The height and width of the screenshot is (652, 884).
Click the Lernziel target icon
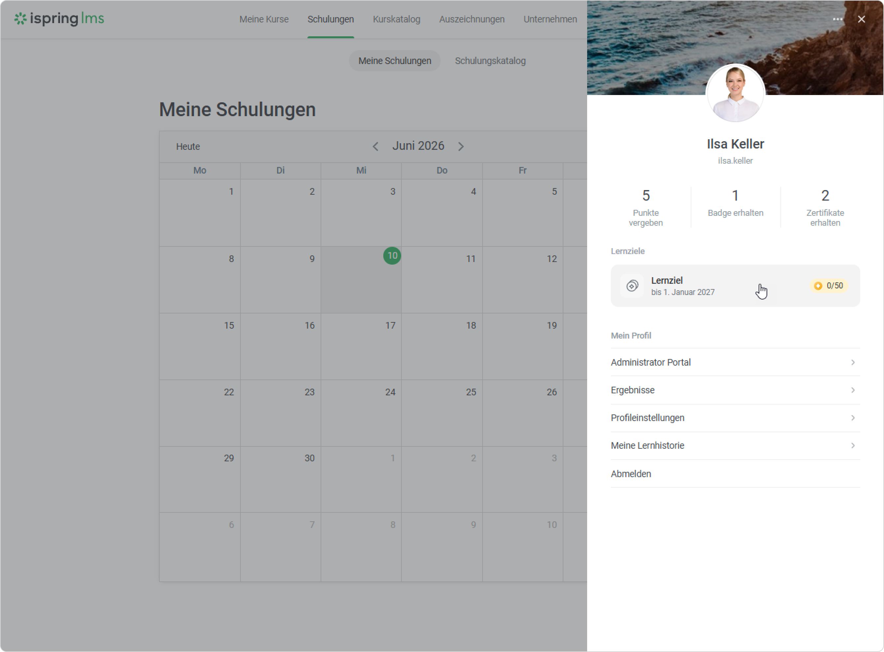632,286
